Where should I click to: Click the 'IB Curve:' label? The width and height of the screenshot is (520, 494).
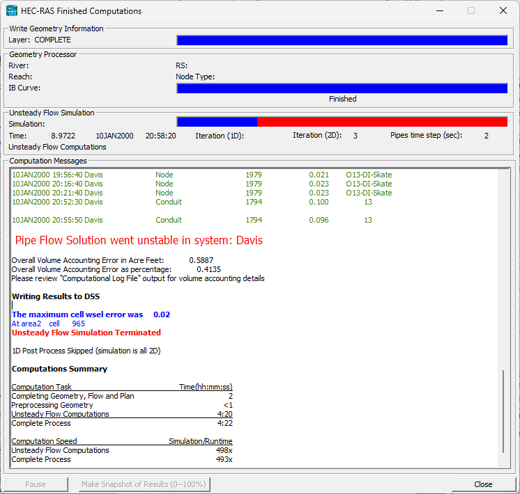point(24,88)
